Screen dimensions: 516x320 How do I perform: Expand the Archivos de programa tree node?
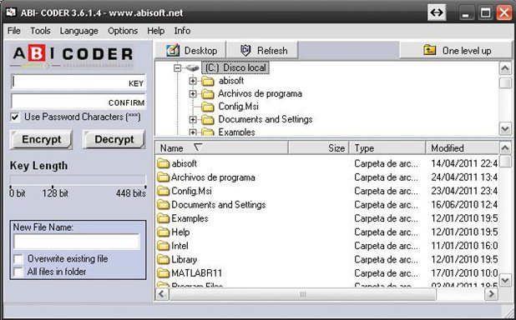point(193,94)
